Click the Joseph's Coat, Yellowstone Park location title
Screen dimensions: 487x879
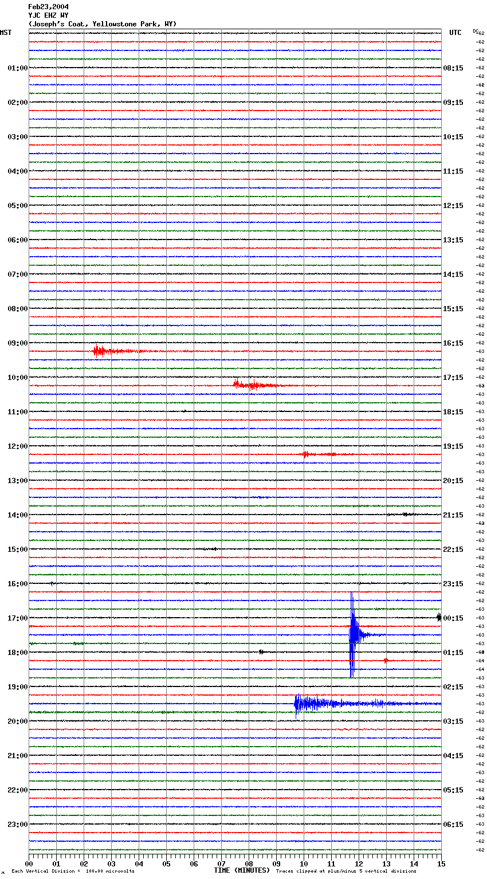tap(103, 24)
